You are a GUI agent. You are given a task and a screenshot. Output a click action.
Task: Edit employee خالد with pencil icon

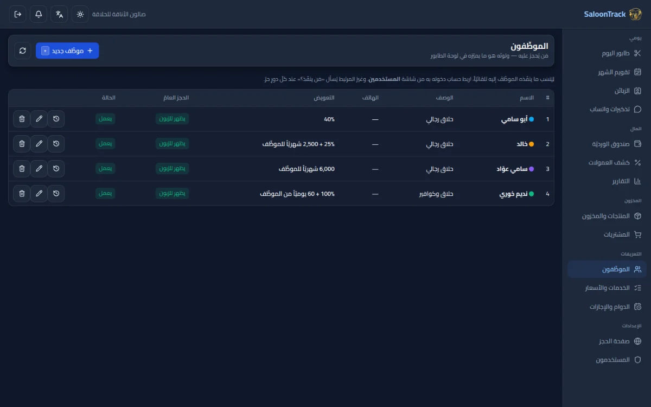pyautogui.click(x=39, y=144)
